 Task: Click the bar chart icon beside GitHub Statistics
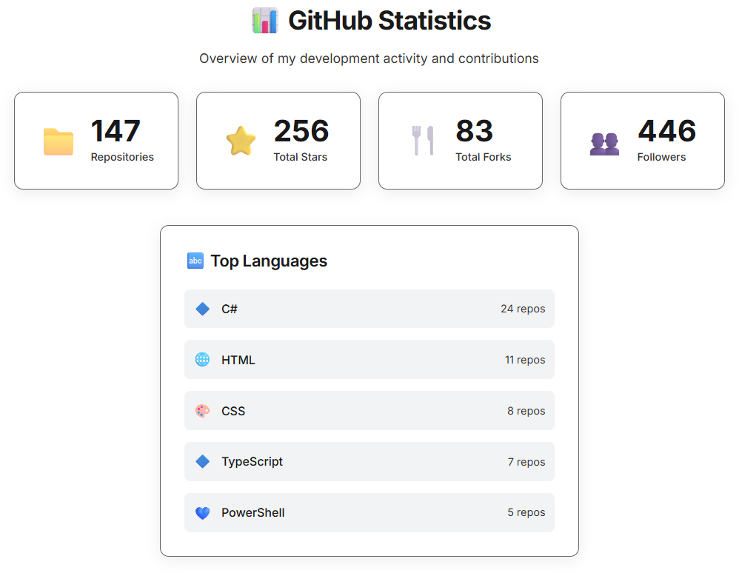[265, 21]
